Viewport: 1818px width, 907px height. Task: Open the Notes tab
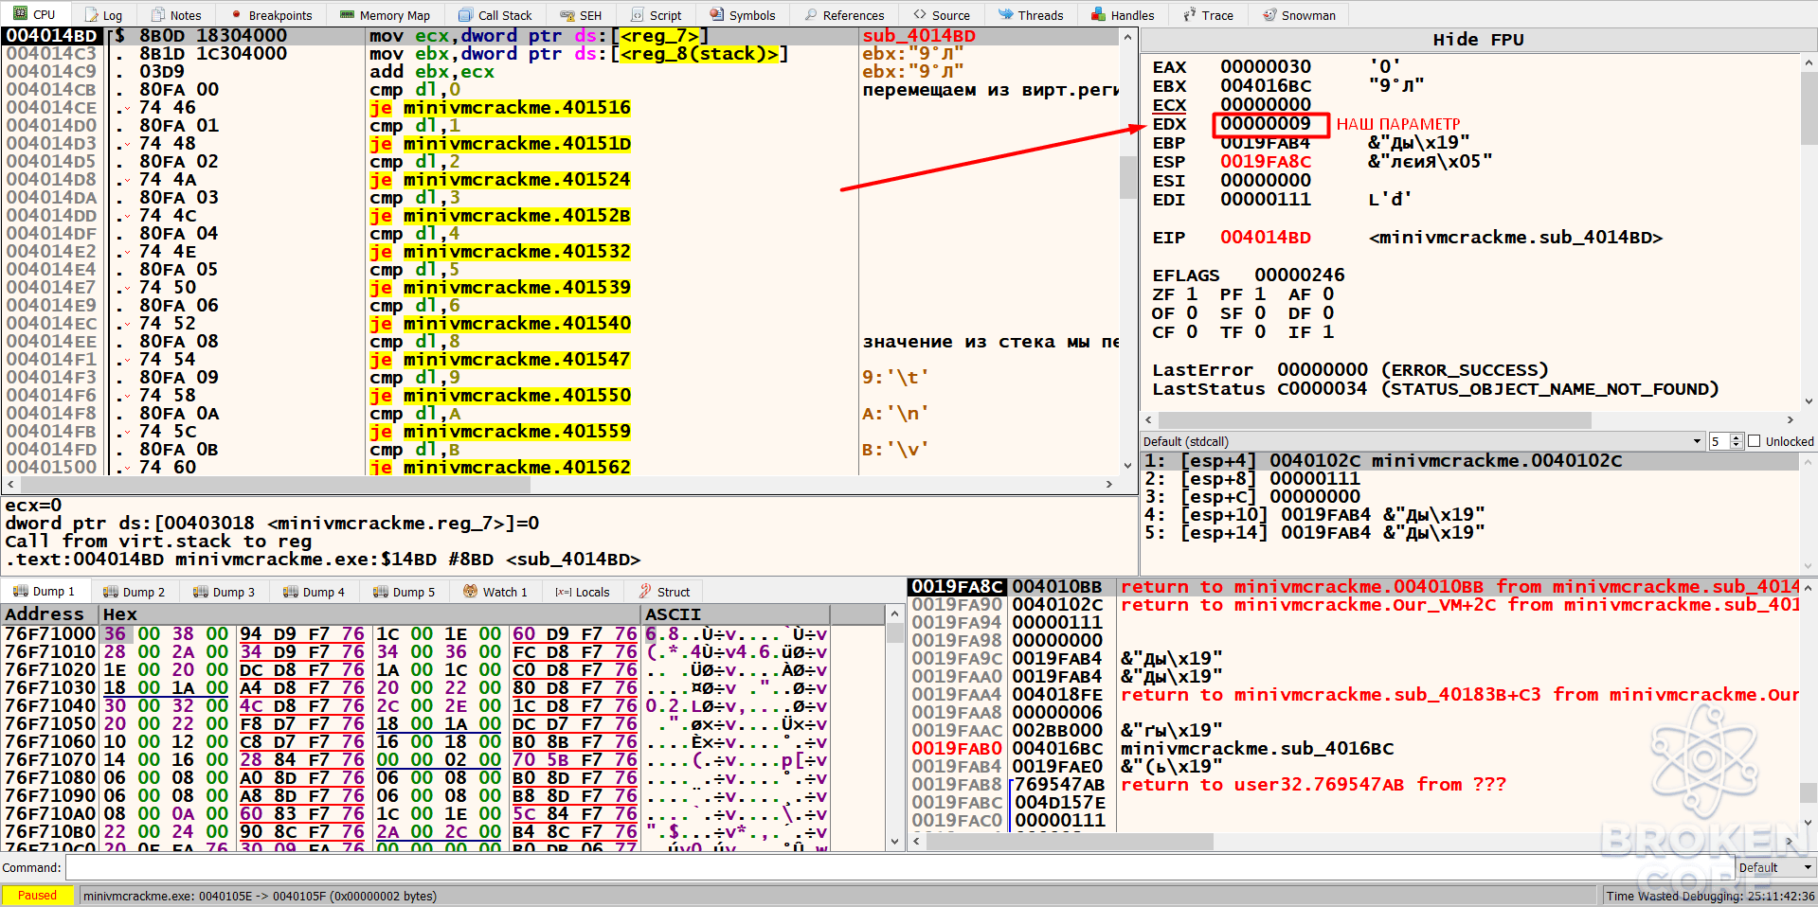click(x=177, y=15)
